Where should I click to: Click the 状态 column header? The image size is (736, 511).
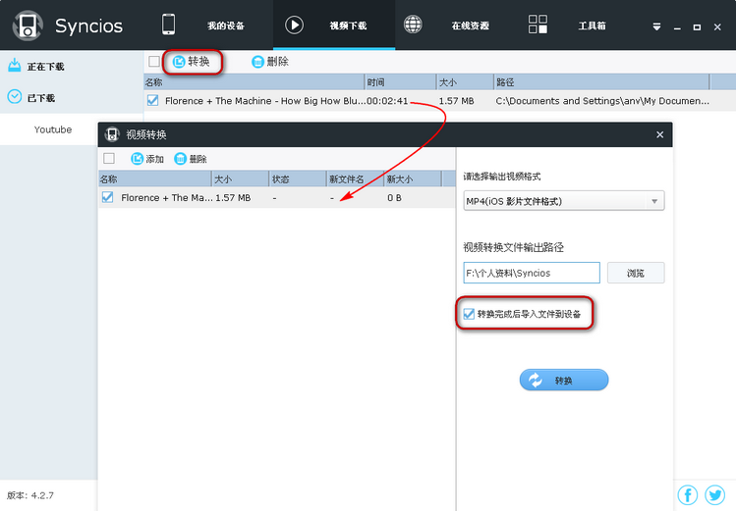point(298,179)
